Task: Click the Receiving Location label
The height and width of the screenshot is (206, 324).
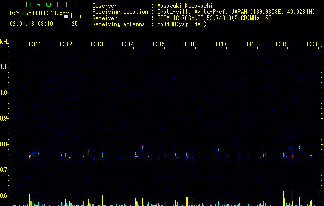Action: 120,12
